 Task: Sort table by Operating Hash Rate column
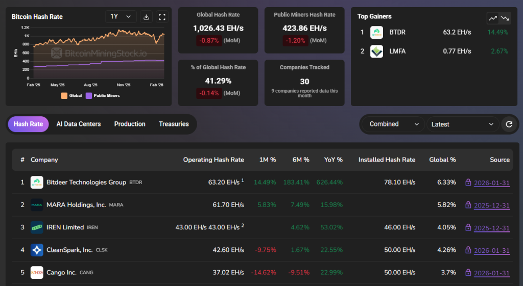pyautogui.click(x=213, y=160)
